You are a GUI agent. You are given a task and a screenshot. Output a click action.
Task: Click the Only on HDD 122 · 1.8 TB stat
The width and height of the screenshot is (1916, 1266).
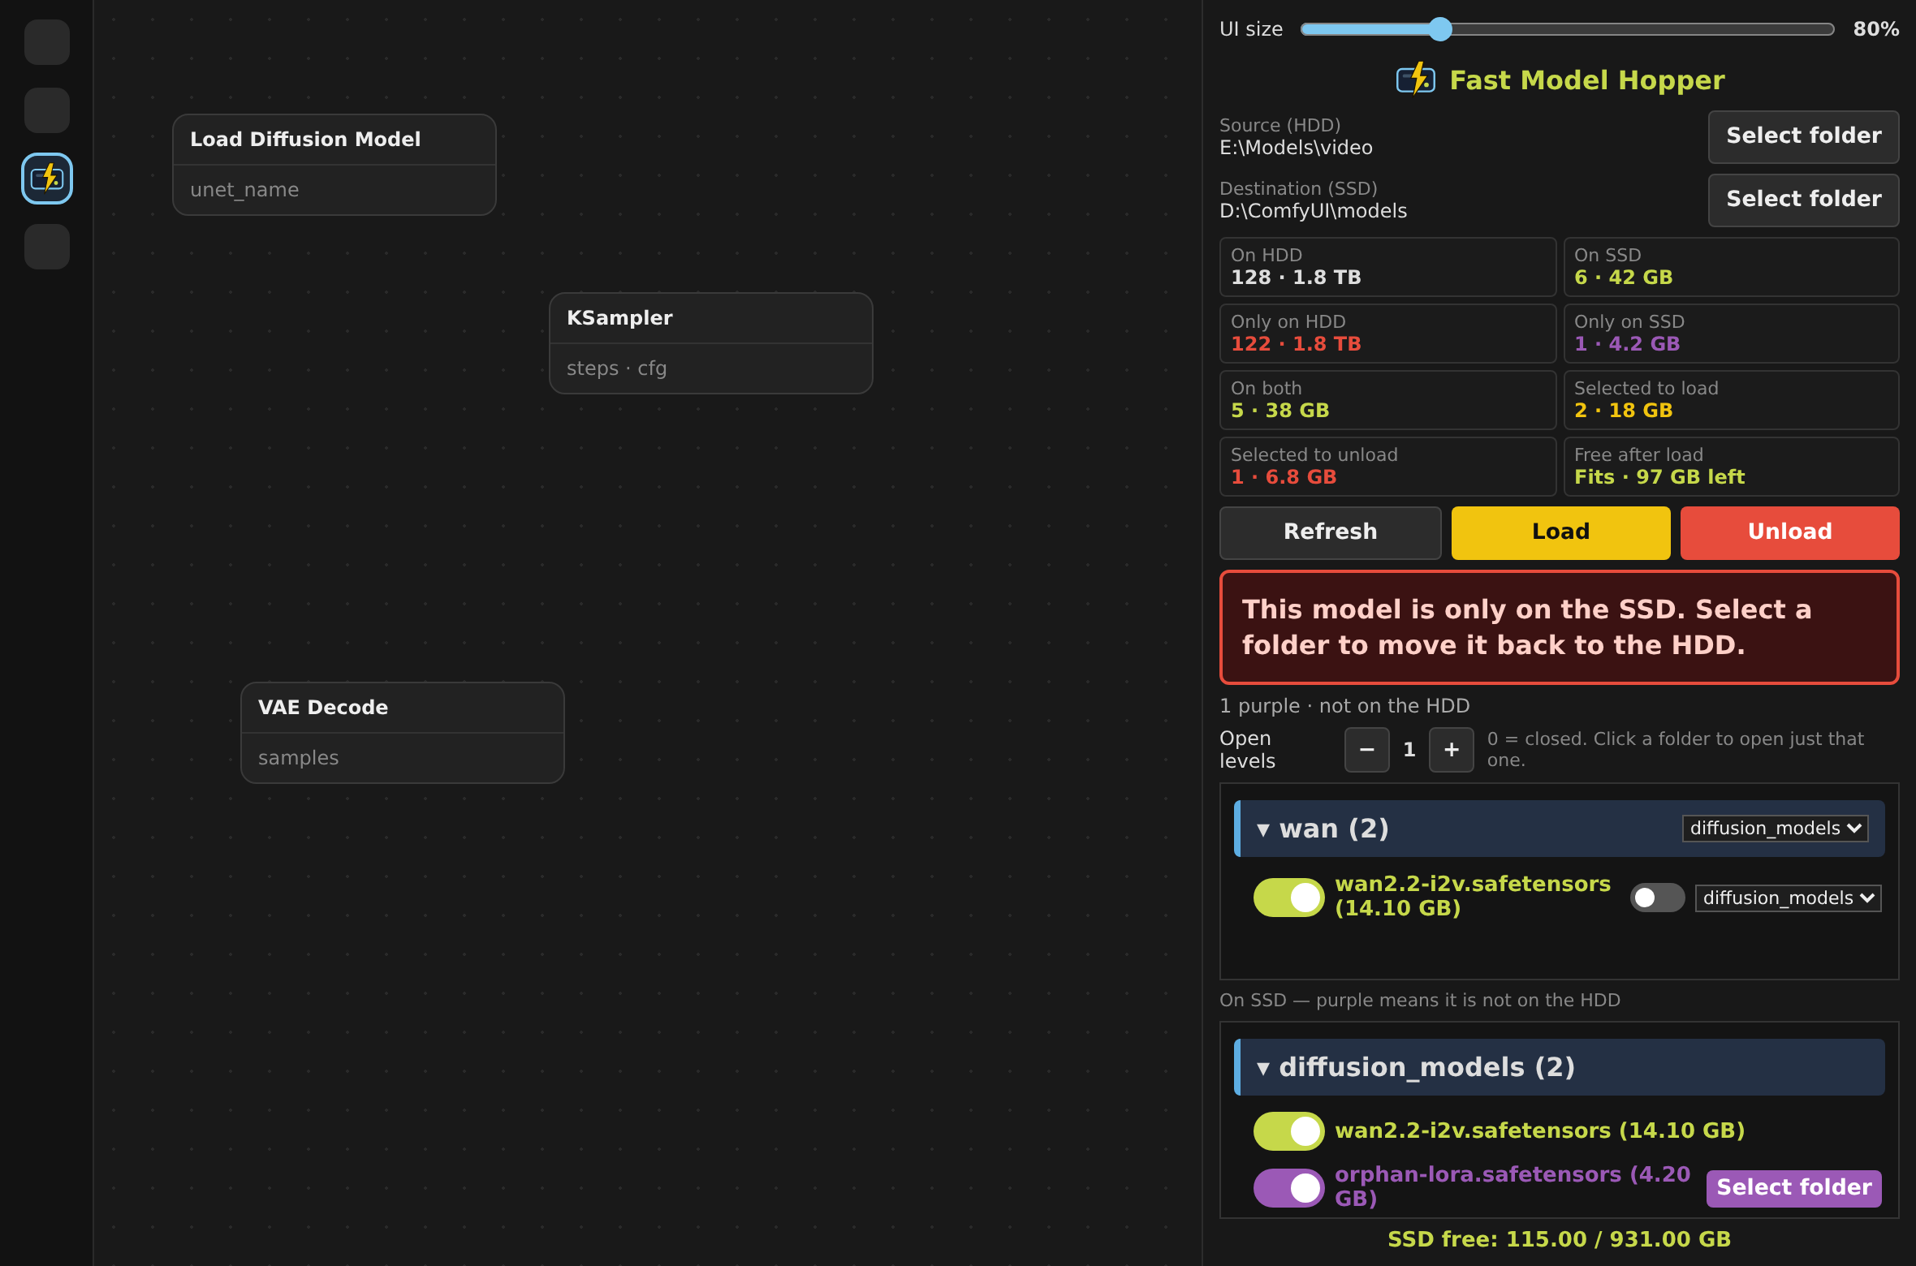tap(1387, 334)
